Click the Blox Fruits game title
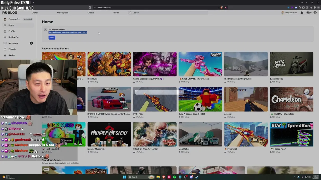This screenshot has height=180, width=321. [x=92, y=79]
